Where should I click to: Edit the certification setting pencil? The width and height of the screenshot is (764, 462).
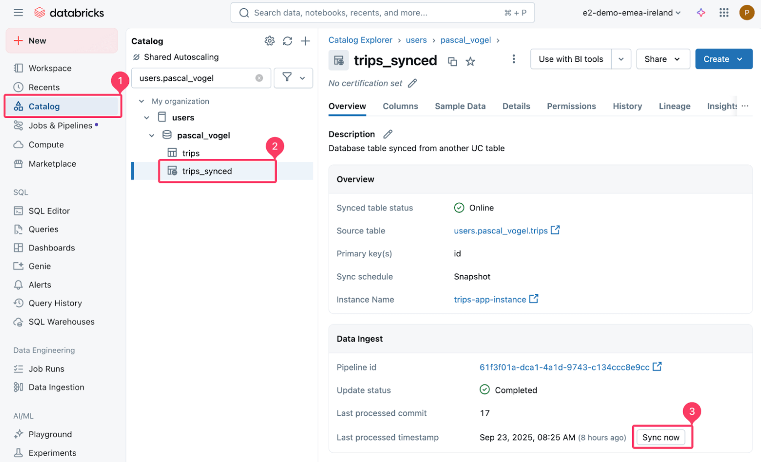(x=412, y=83)
